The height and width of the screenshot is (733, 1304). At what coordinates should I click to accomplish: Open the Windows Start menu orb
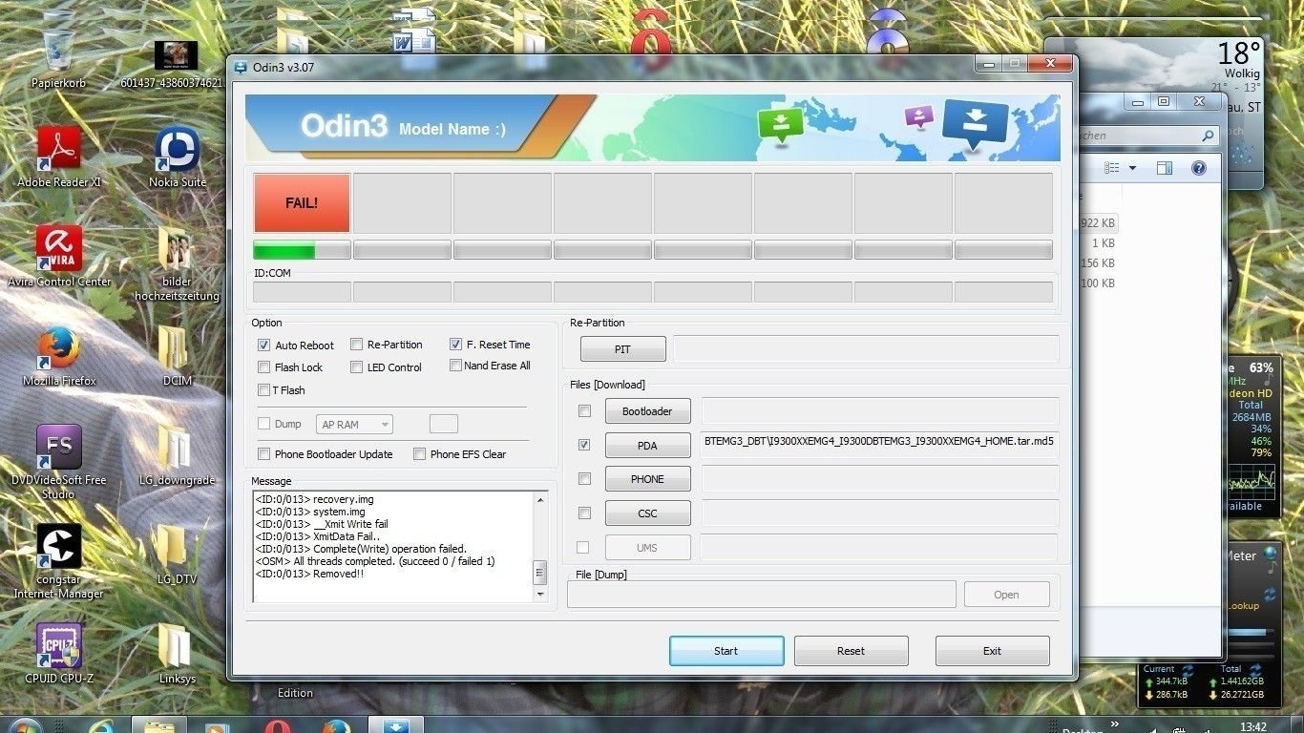[24, 726]
